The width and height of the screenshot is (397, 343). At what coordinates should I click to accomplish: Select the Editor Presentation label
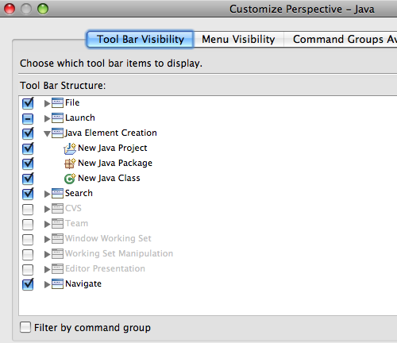[x=105, y=268]
